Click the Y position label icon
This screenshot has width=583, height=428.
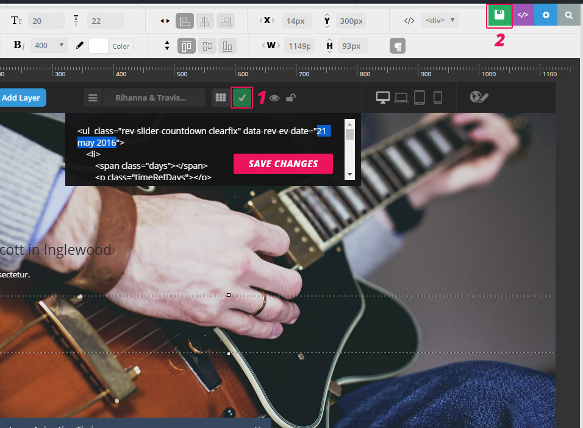pyautogui.click(x=327, y=21)
